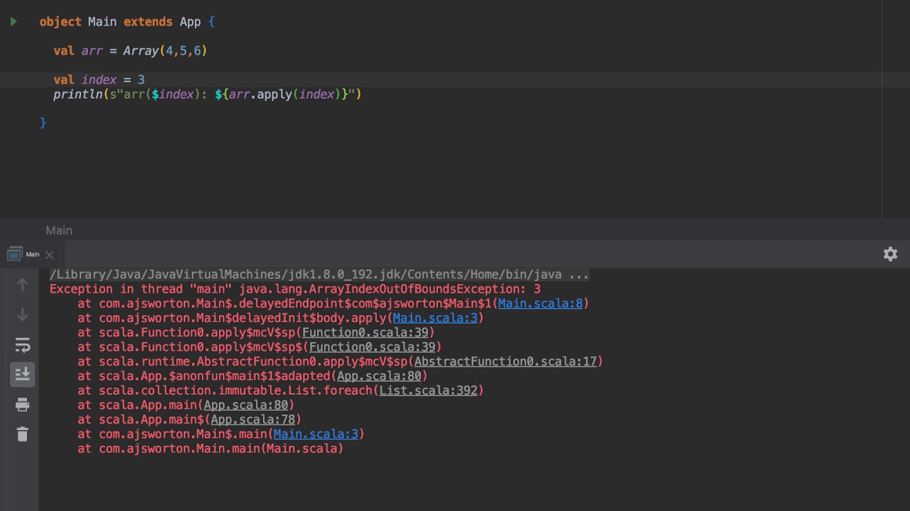910x511 pixels.
Task: Open App.scala:80 link on anonfun line
Action: (x=379, y=376)
